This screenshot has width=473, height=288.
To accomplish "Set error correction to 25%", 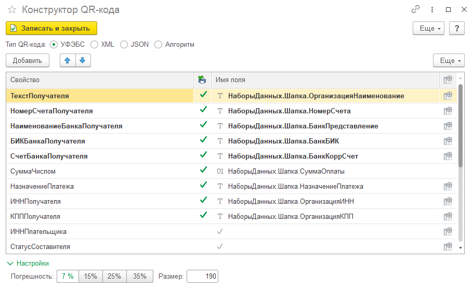I will click(114, 276).
